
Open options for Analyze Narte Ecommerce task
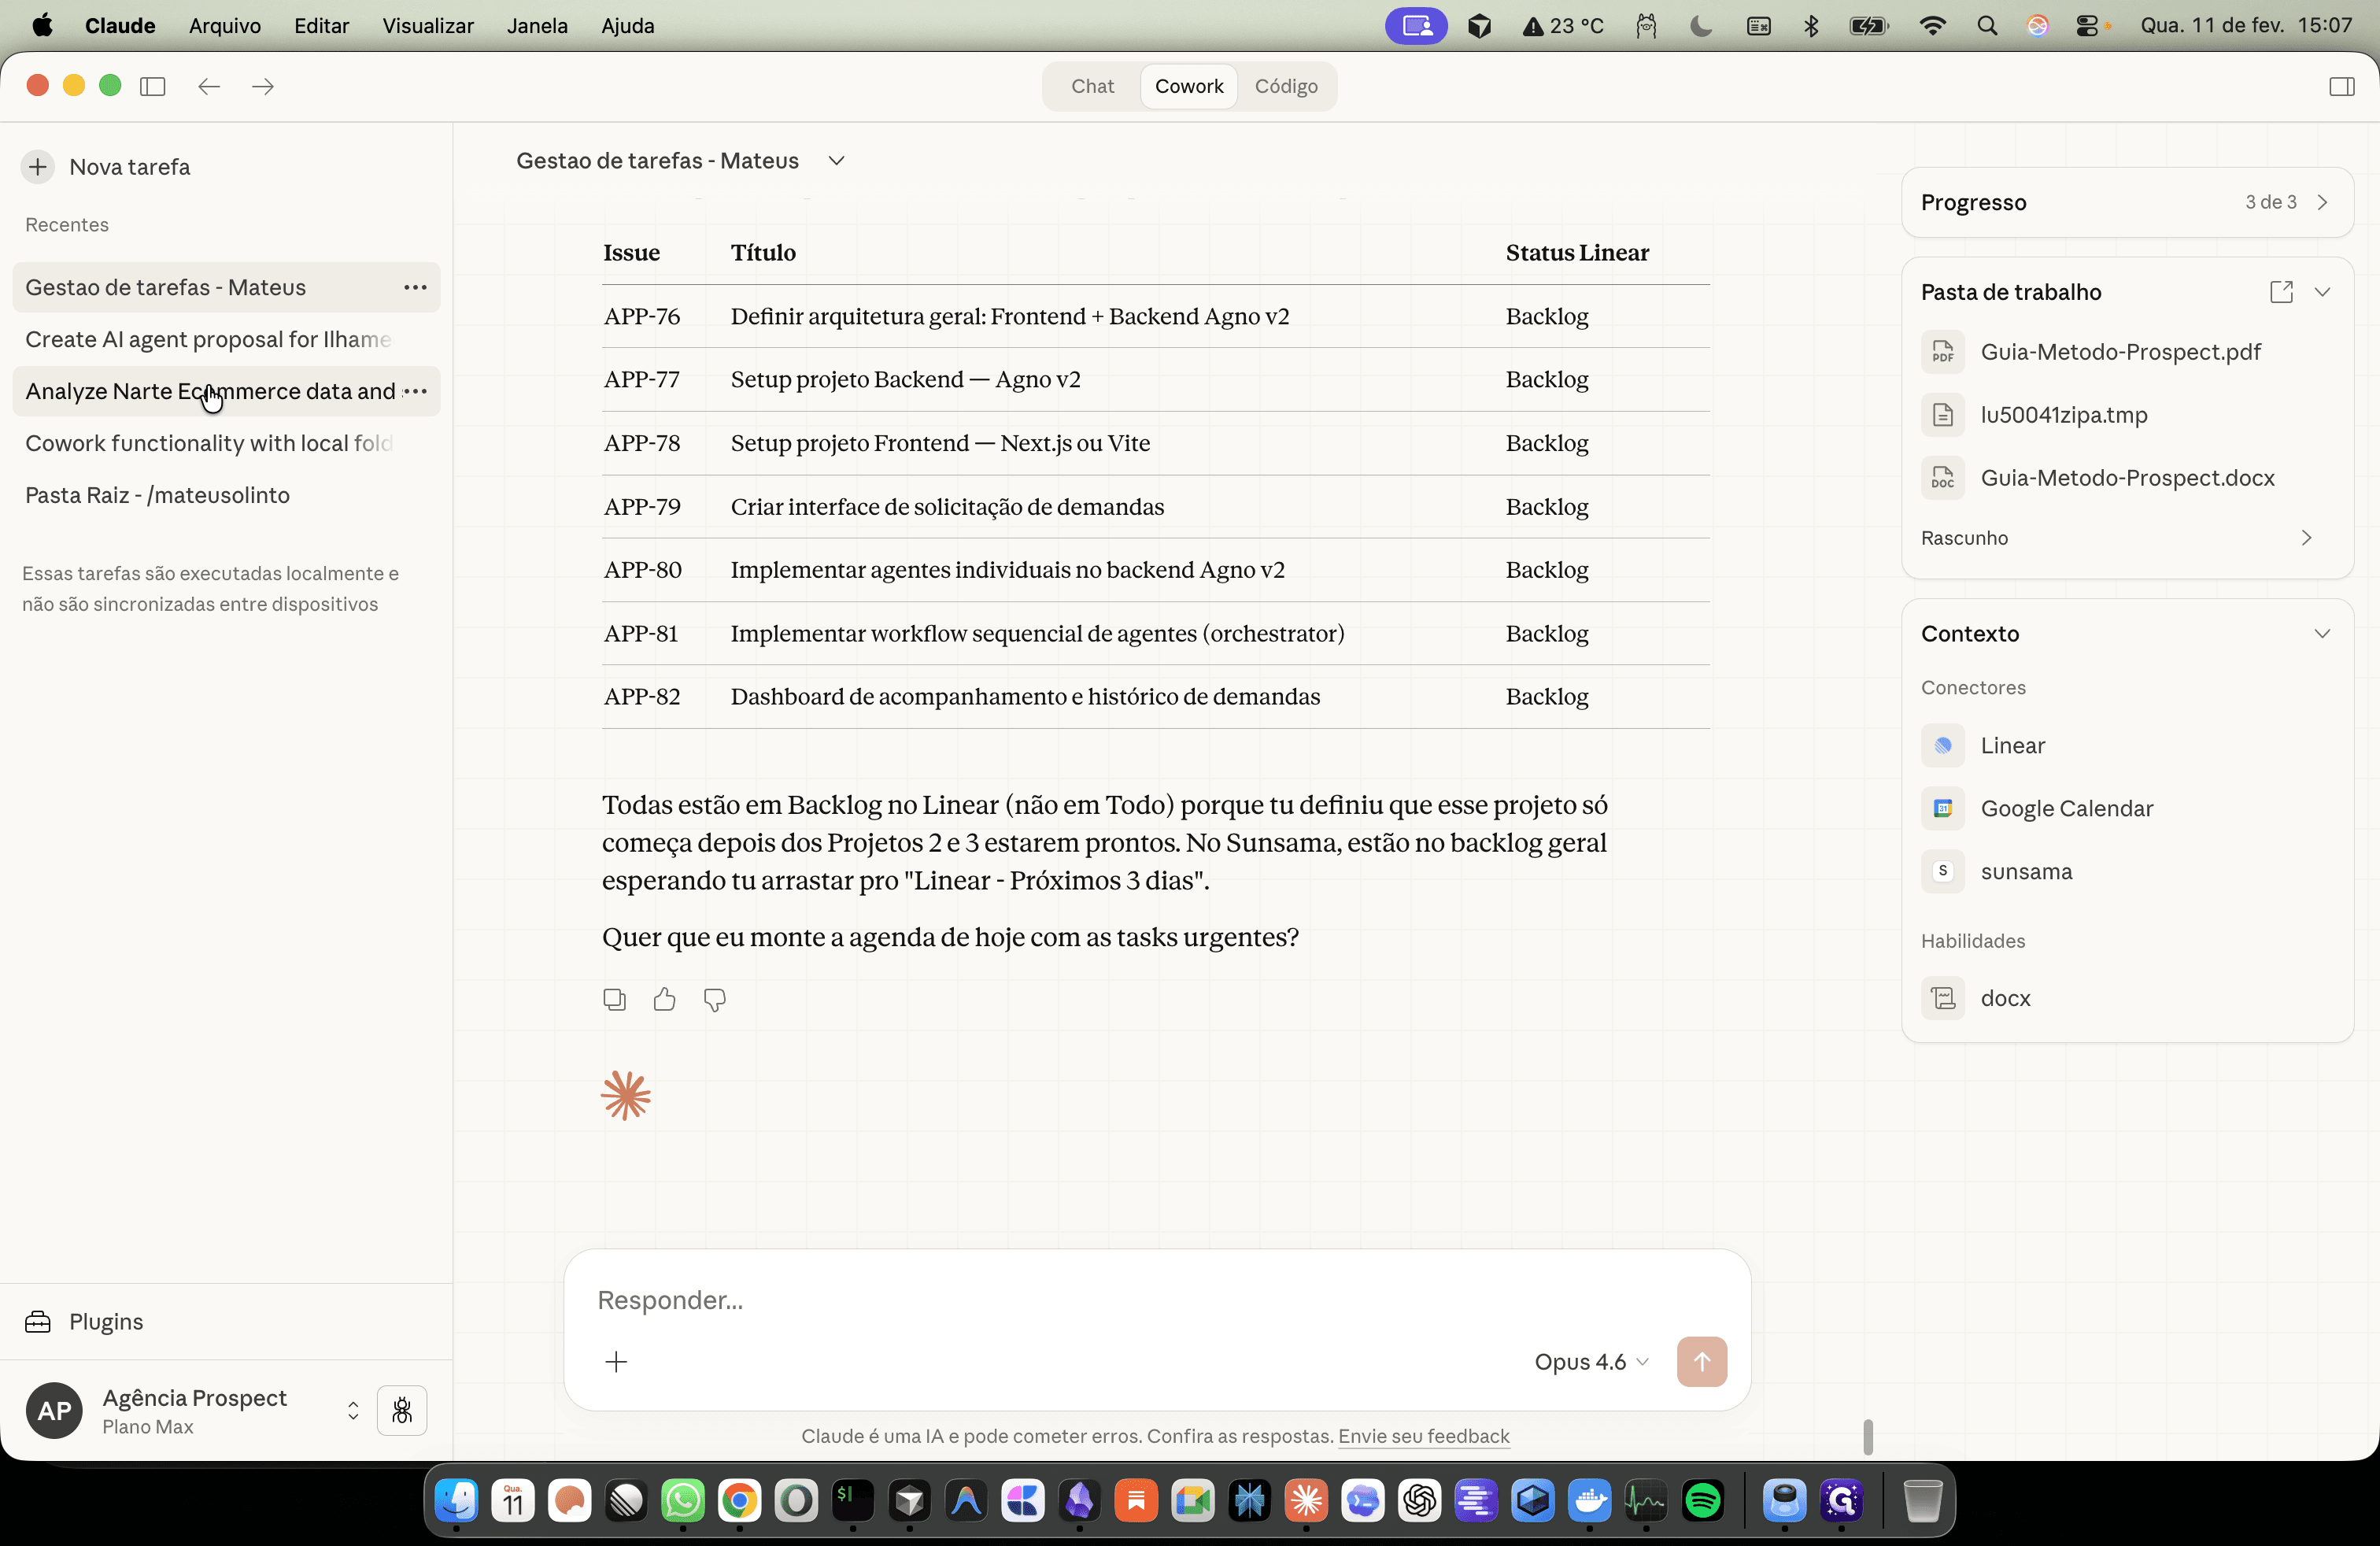point(415,391)
